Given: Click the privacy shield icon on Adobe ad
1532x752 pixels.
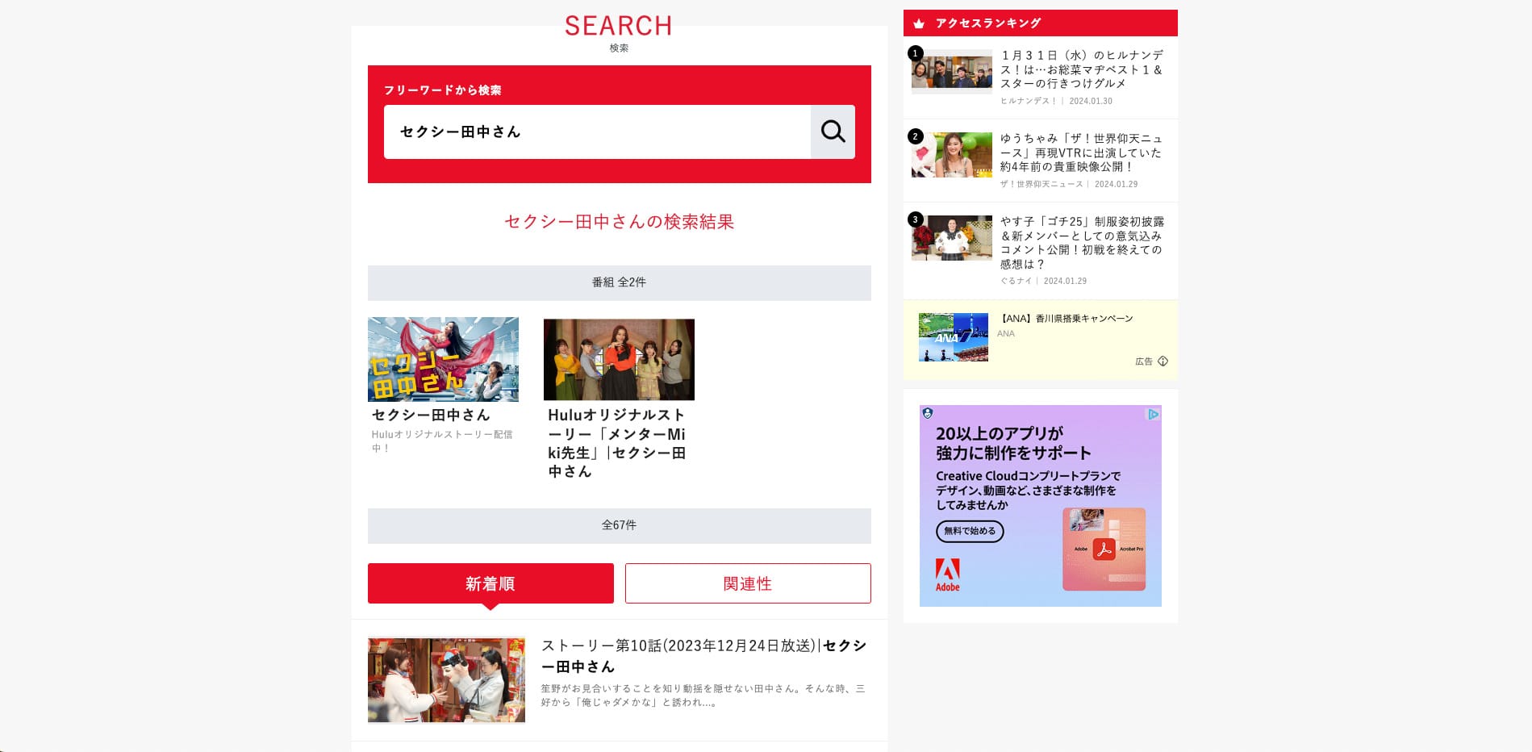Looking at the screenshot, I should click(928, 413).
